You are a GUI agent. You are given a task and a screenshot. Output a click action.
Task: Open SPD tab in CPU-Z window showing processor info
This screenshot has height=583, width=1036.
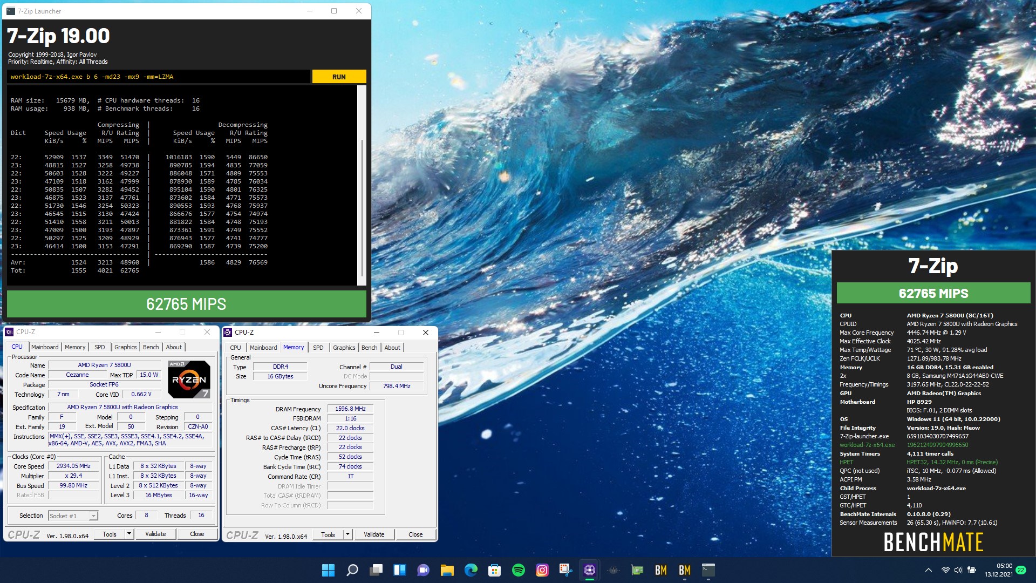point(100,347)
